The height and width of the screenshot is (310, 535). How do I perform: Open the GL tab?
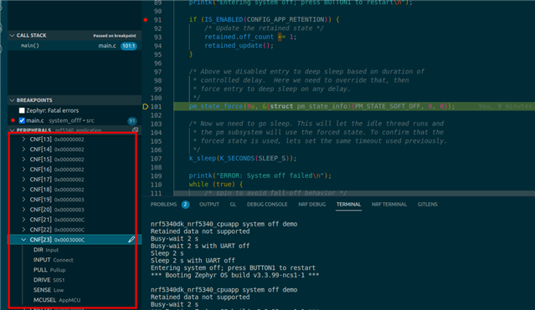coord(233,205)
